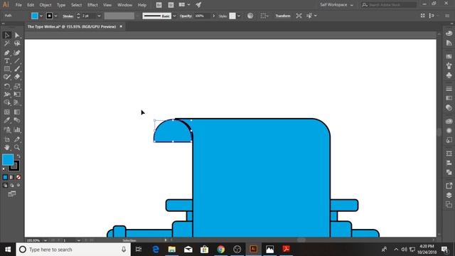Pick the Type tool
The height and width of the screenshot is (256, 455).
(x=7, y=61)
